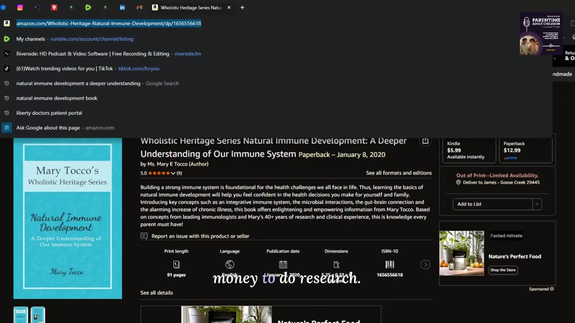This screenshot has height=323, width=575.
Task: Switch to the LinkedIn pinned tab
Action: point(122,8)
